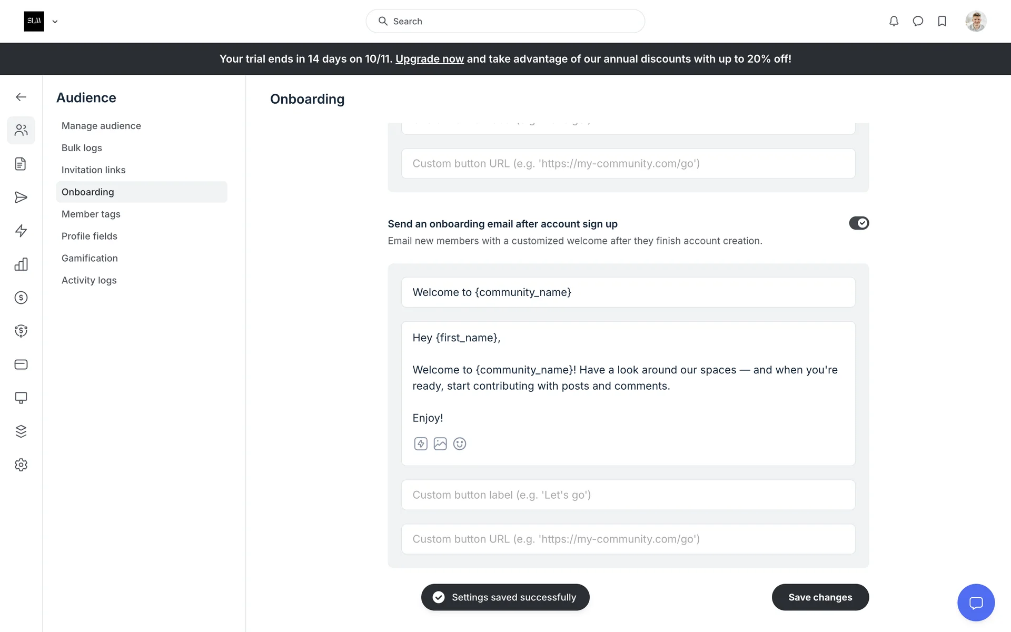This screenshot has height=632, width=1011.
Task: Insert dynamic variable via lightning icon
Action: pos(421,444)
